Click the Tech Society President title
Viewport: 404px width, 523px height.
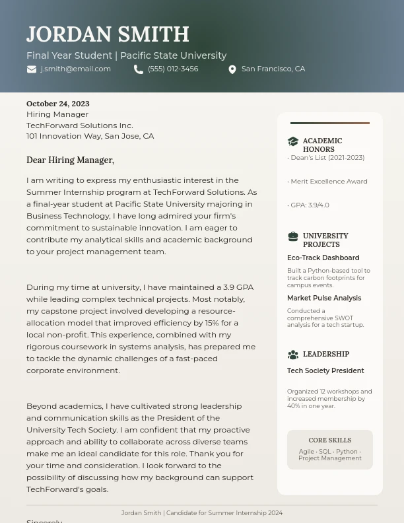(325, 370)
